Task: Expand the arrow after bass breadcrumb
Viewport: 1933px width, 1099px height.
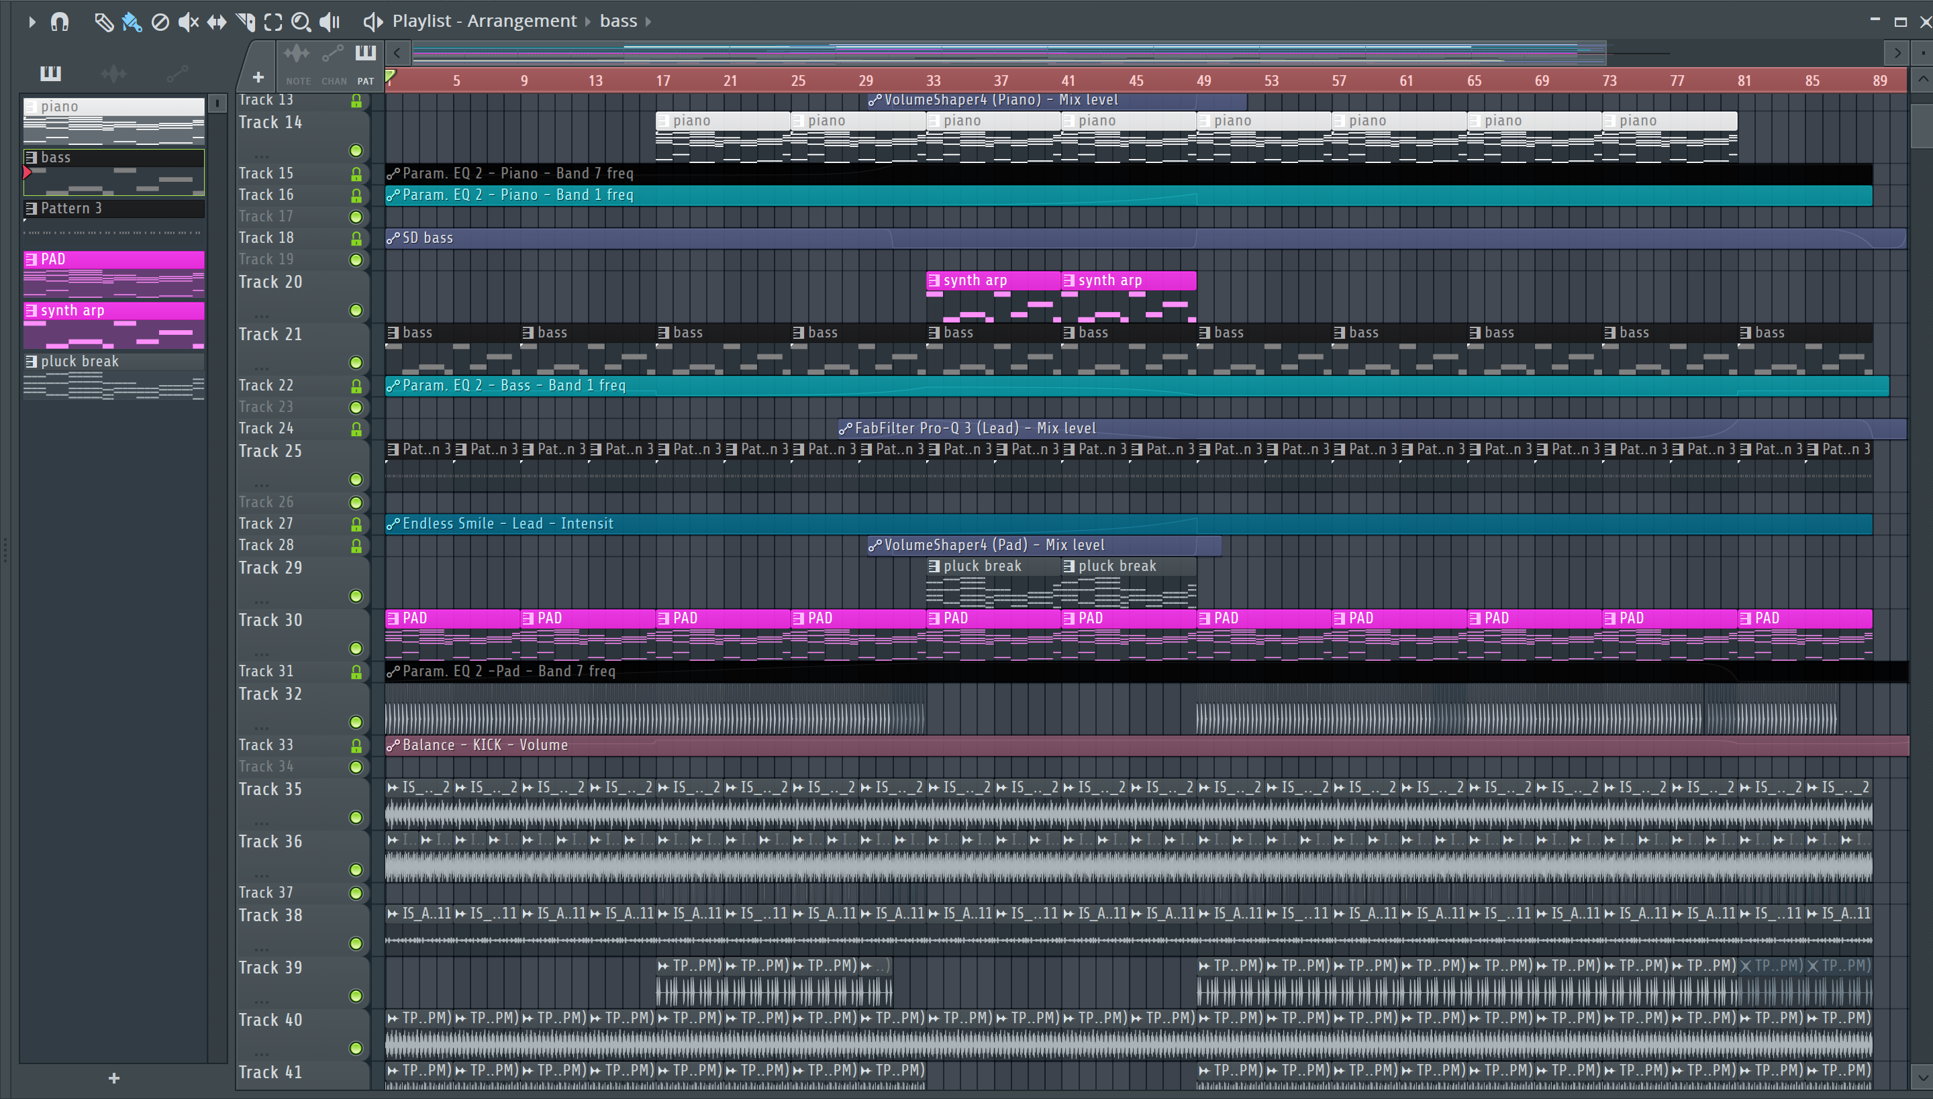Action: click(648, 22)
